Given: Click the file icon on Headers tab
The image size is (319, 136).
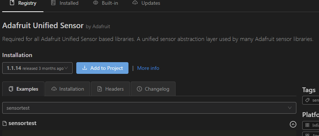Looking at the screenshot, I should click(x=100, y=89).
